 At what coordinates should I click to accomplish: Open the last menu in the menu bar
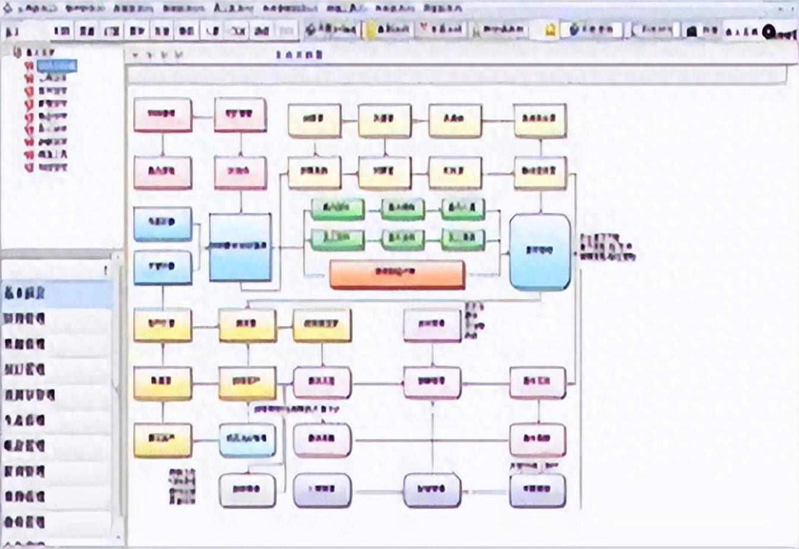(x=443, y=9)
